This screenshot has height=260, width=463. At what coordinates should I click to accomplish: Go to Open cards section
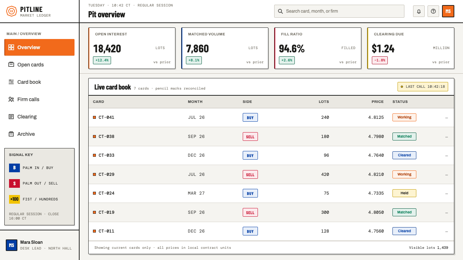click(x=39, y=65)
